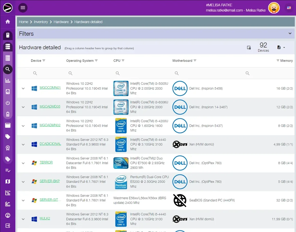Viewport: 296px width, 232px height.
Task: Open the bar chart icon in sidebar
Action: coord(8,80)
